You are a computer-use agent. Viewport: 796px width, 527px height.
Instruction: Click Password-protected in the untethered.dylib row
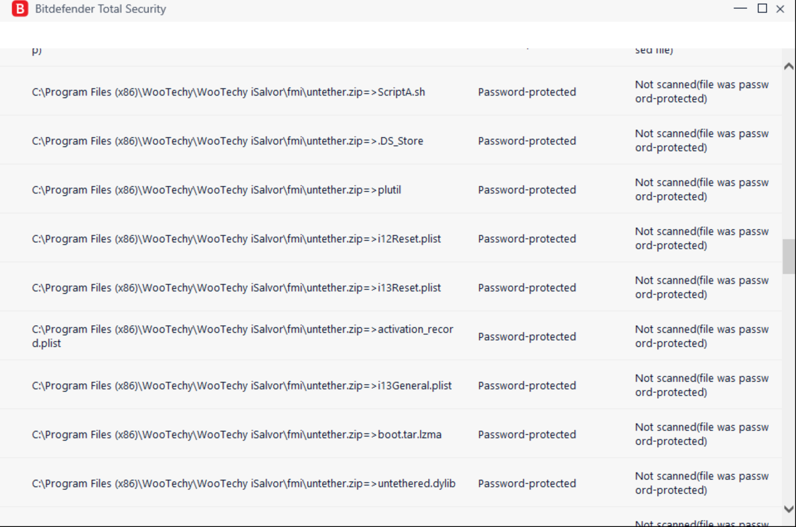tap(527, 483)
